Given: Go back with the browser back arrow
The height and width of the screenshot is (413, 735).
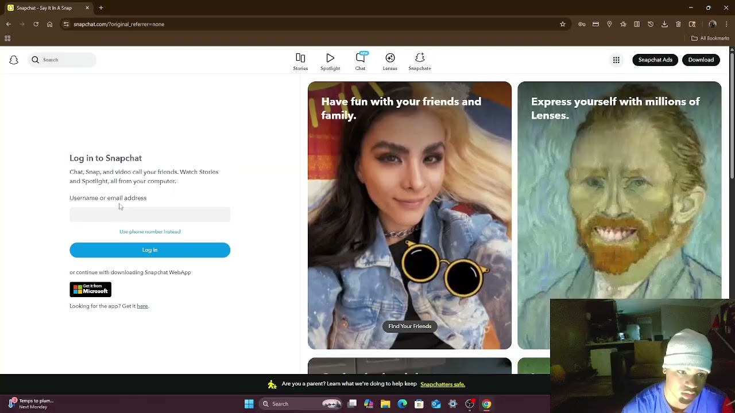Looking at the screenshot, I should pyautogui.click(x=9, y=24).
